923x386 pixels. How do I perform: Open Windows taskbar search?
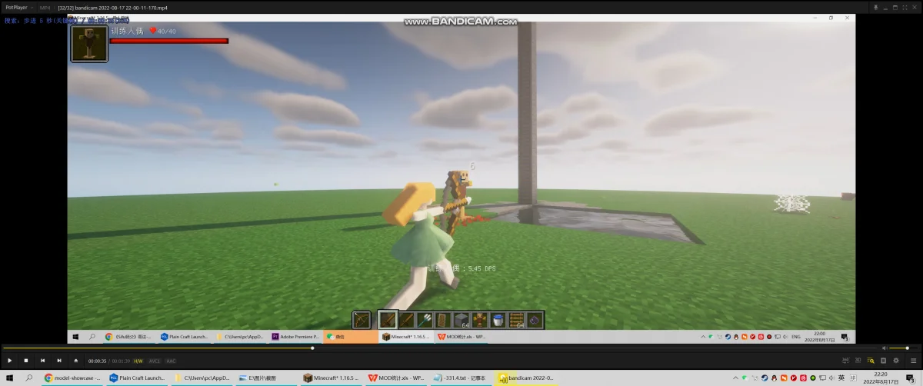coord(28,378)
